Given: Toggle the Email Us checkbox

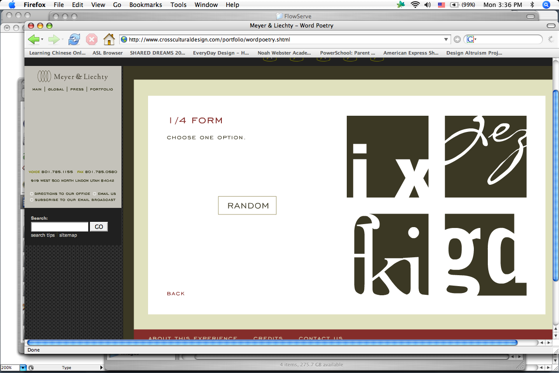Looking at the screenshot, I should (x=95, y=193).
